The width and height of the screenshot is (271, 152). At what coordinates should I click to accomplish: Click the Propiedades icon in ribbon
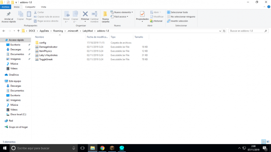tap(142, 16)
